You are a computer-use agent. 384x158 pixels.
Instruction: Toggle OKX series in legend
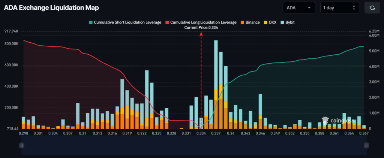pos(270,22)
